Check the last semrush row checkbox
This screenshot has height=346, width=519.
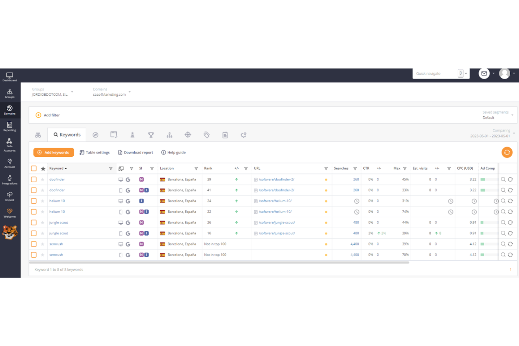click(34, 255)
